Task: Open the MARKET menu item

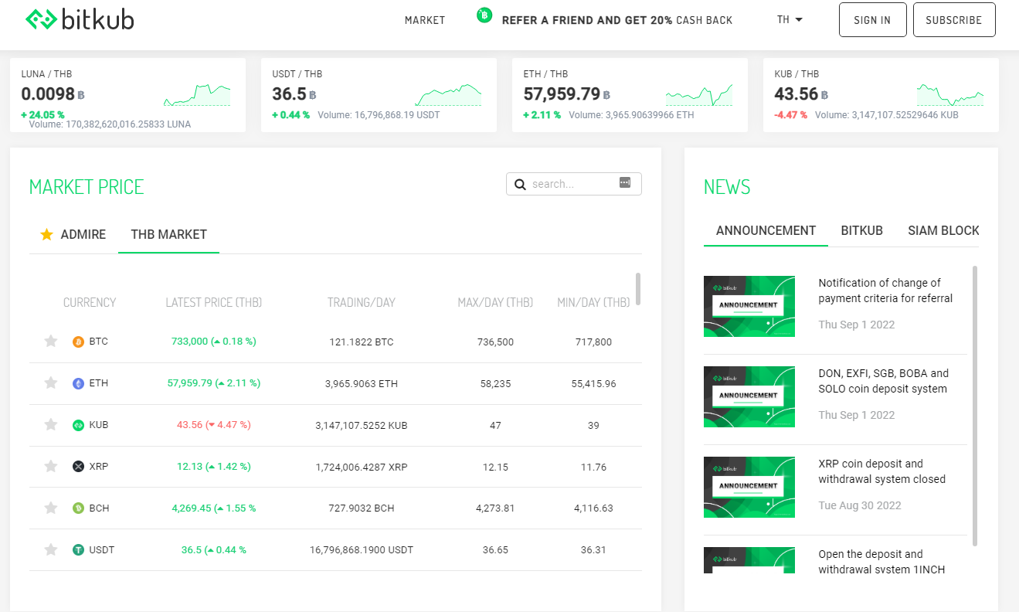Action: [425, 20]
